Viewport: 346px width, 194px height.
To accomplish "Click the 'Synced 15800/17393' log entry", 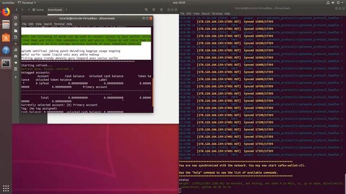I will pos(258,22).
